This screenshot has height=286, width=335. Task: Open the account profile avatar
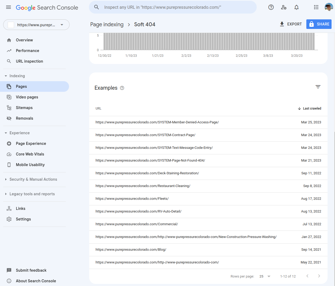(329, 7)
